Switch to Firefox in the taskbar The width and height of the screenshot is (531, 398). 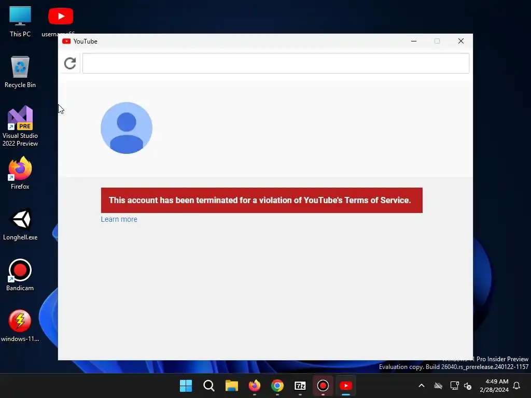[255, 386]
